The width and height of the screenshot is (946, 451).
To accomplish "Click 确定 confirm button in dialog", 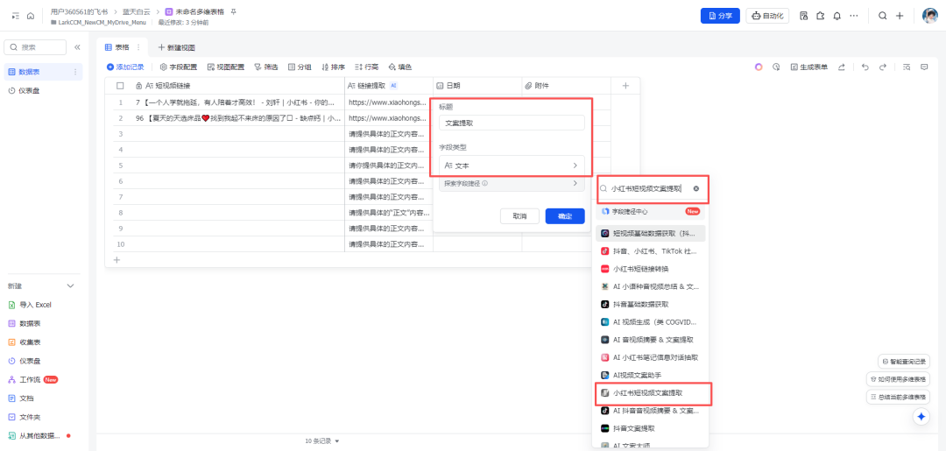I will (x=565, y=215).
